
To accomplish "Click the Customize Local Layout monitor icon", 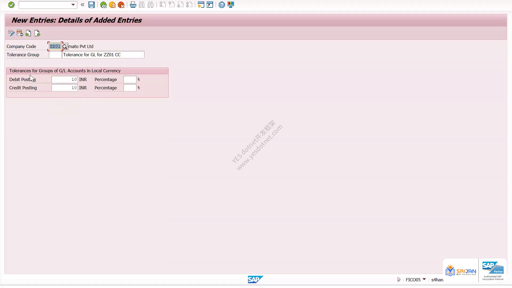I will click(231, 5).
